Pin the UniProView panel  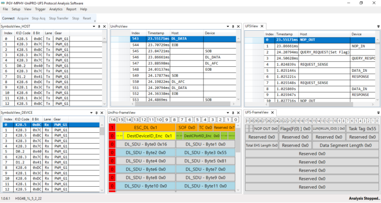233,26
